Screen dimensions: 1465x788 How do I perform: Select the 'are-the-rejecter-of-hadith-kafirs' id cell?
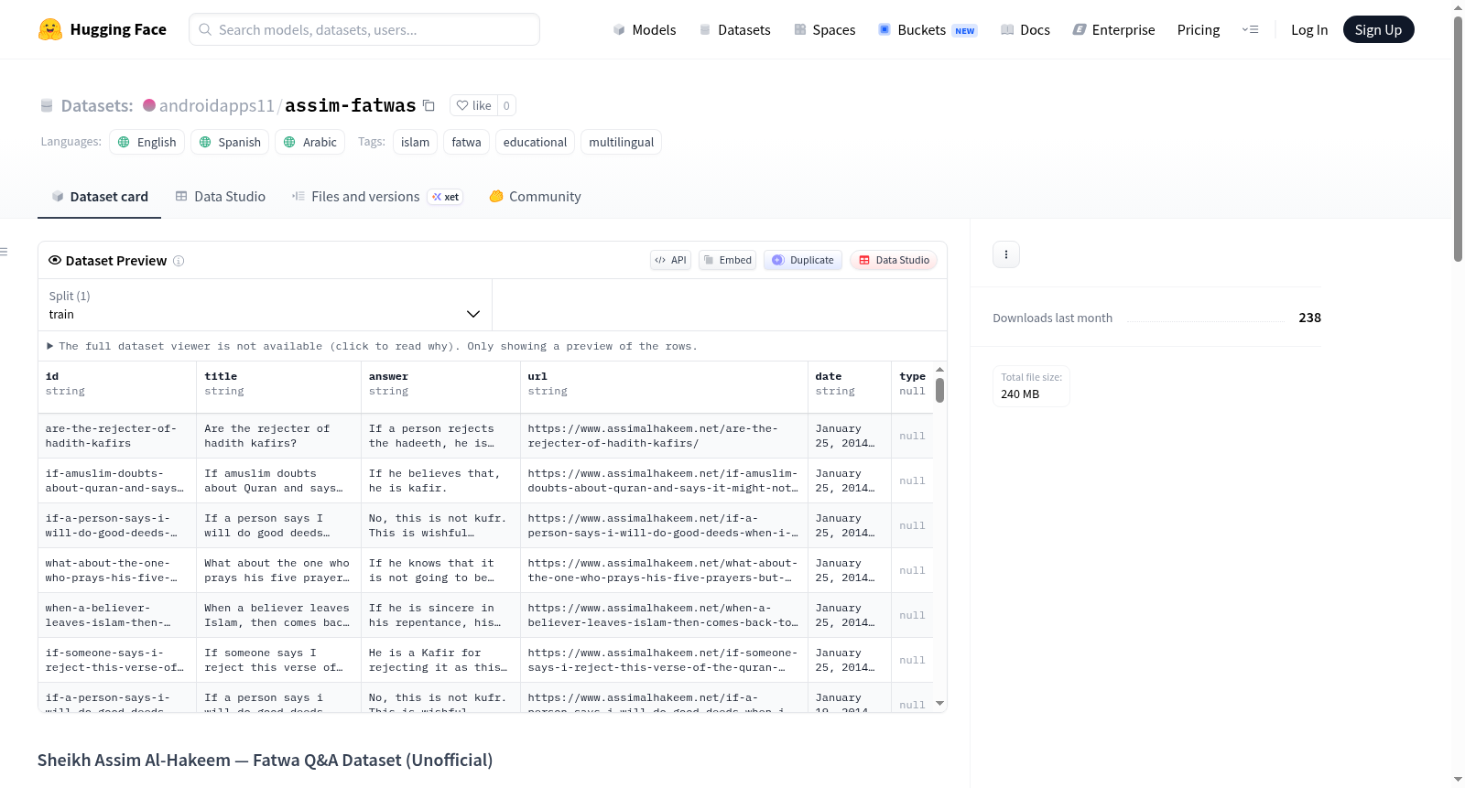point(117,436)
